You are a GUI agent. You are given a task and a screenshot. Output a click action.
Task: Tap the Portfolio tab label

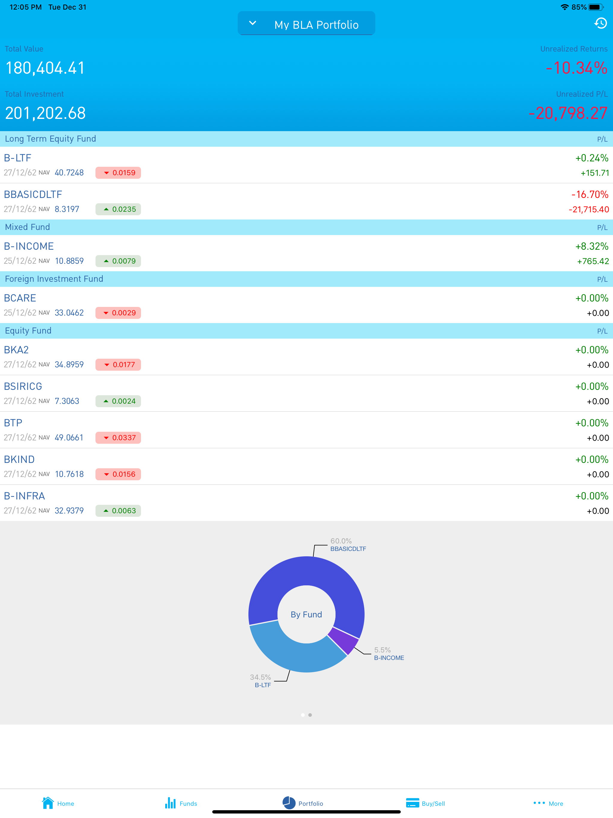coord(311,804)
